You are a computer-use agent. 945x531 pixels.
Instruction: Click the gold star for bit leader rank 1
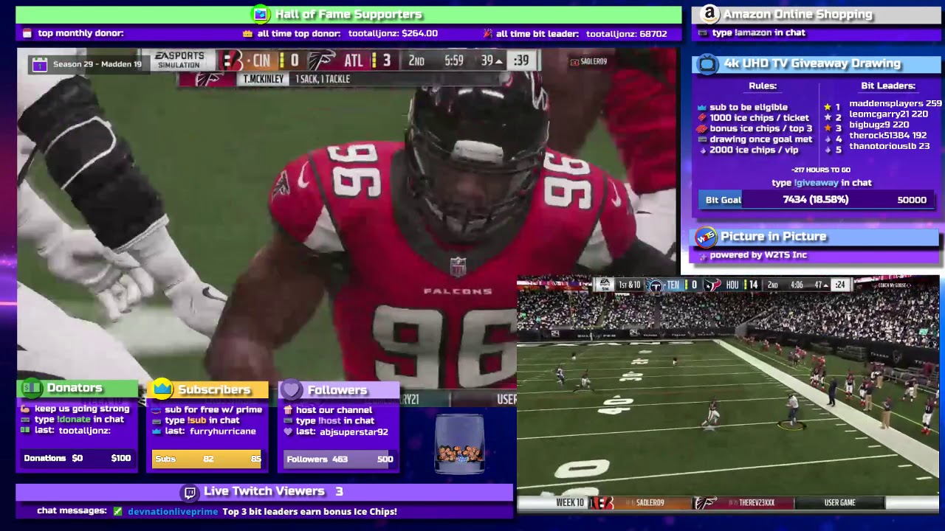828,107
